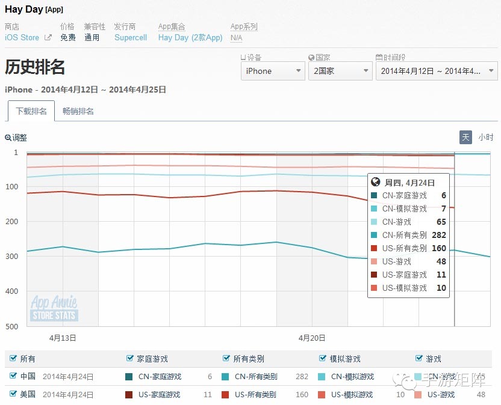
Task: Click the globe icon in the tooltip header
Action: (x=375, y=182)
